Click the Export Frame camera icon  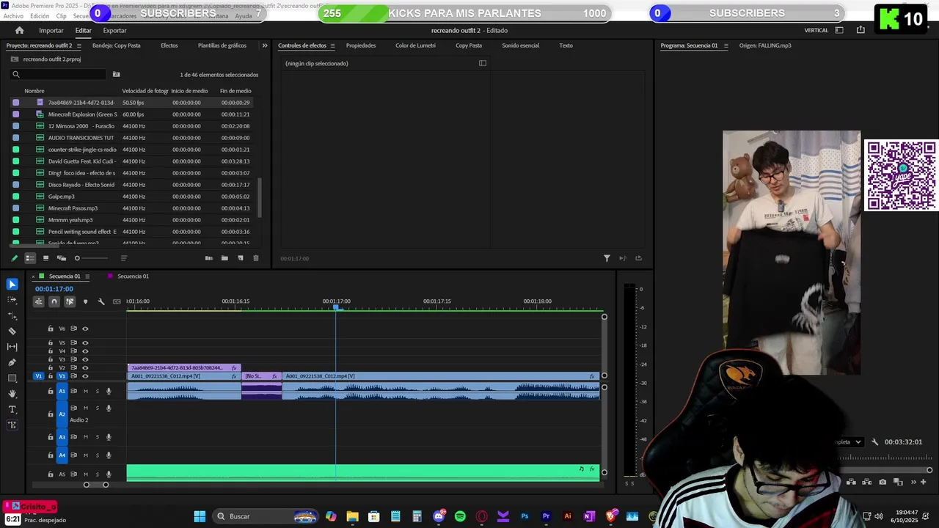tap(883, 482)
